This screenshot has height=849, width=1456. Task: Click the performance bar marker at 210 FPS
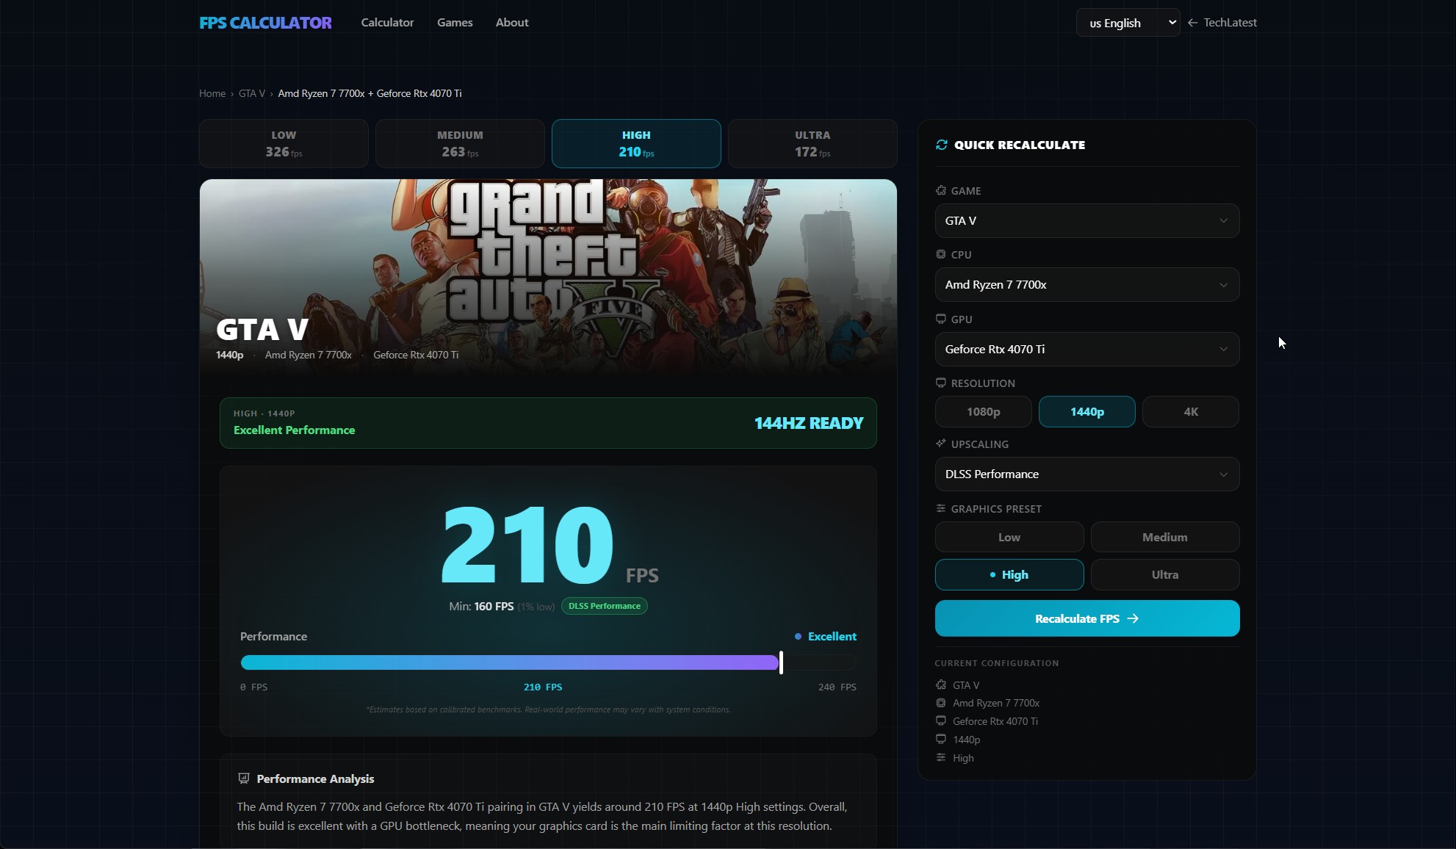pyautogui.click(x=781, y=662)
